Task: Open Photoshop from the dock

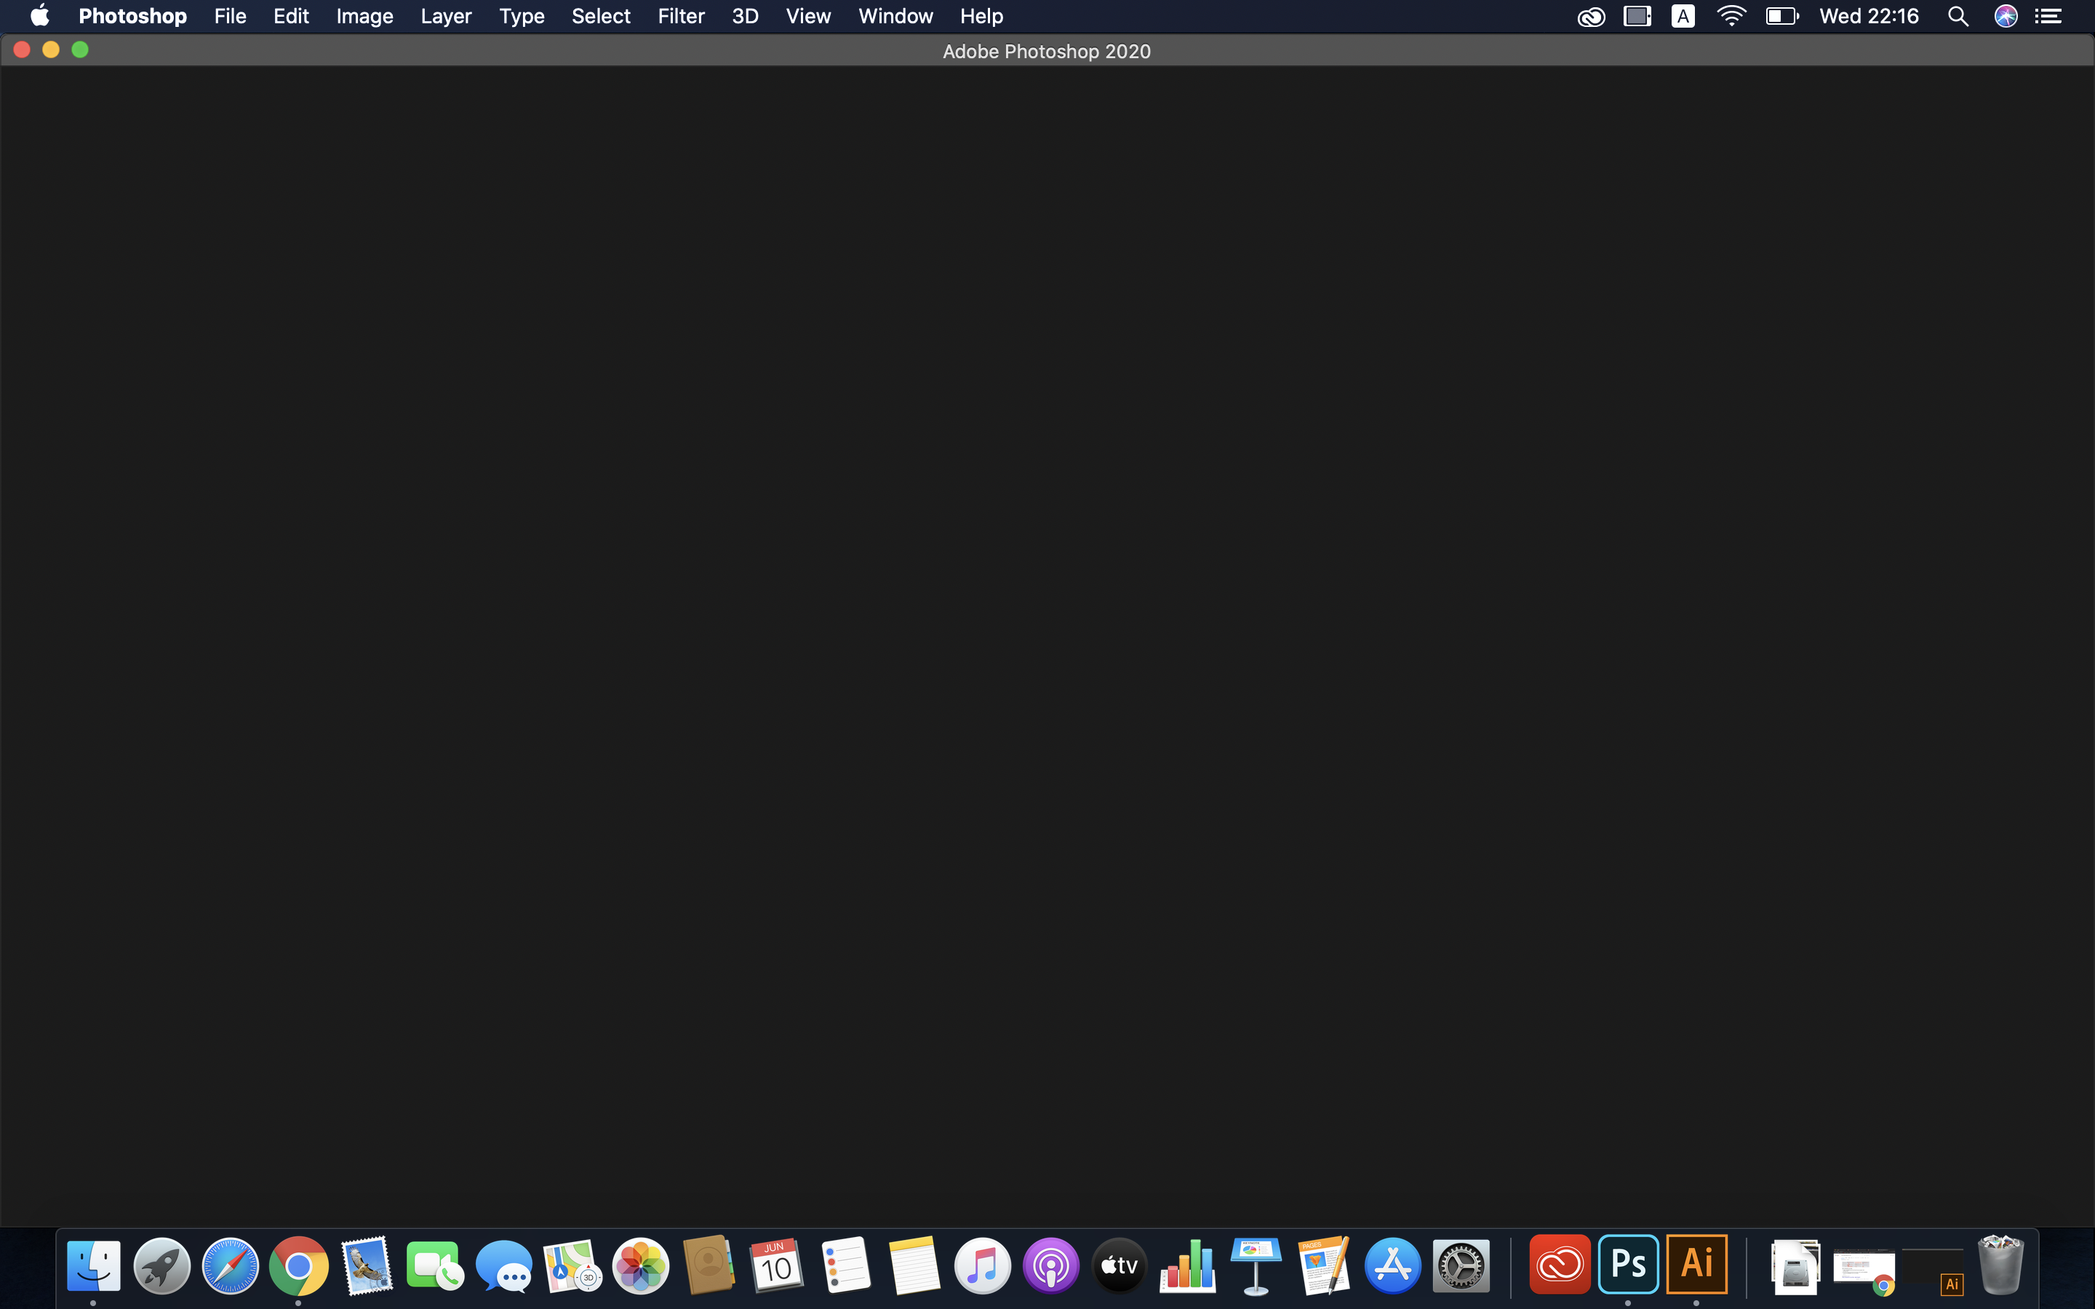Action: point(1627,1264)
